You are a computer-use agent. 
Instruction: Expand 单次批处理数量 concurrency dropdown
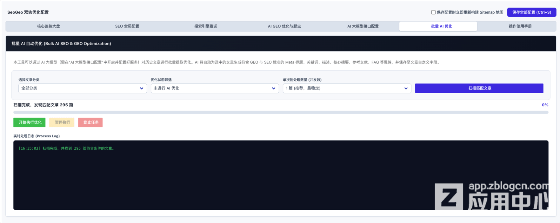[347, 88]
